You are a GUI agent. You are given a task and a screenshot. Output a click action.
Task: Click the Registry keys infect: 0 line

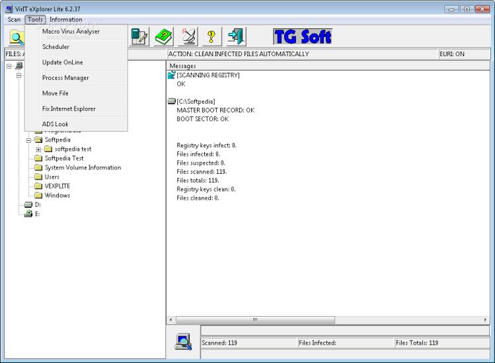pos(206,145)
